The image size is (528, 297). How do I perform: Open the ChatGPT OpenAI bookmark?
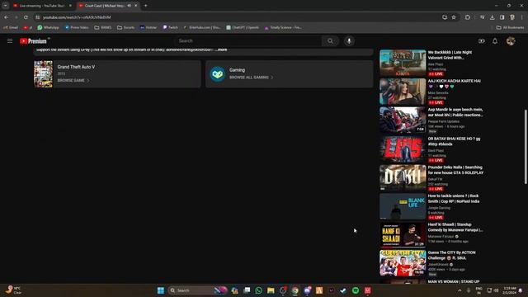click(243, 27)
